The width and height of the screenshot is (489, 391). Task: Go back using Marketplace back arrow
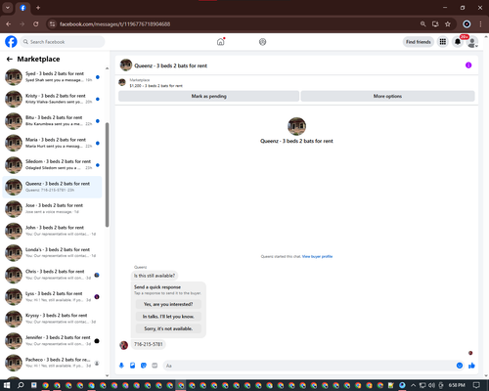pos(10,59)
